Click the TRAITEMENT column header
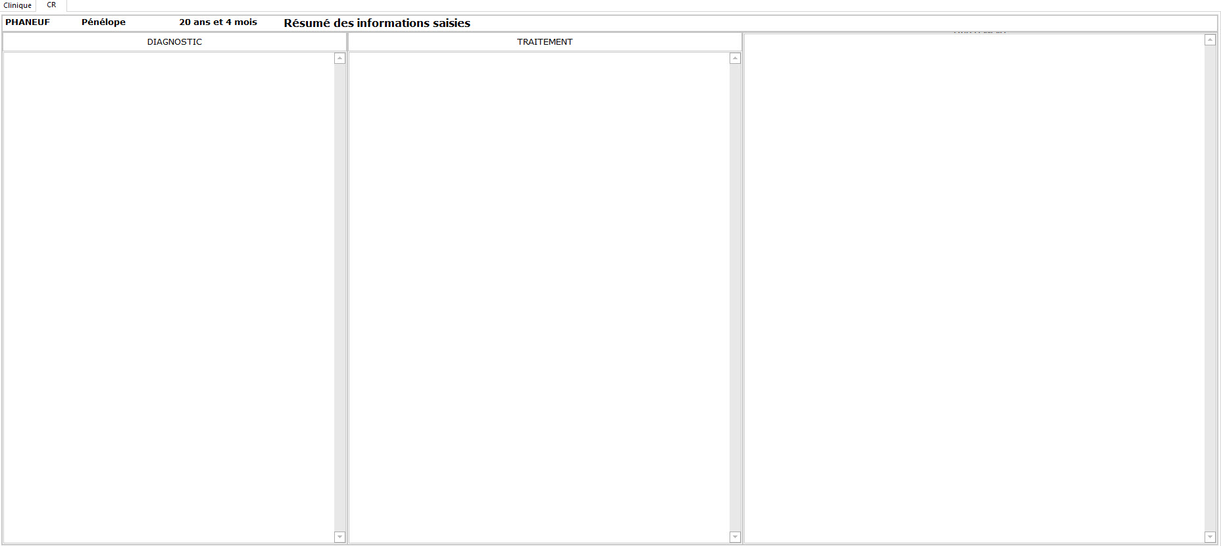 point(545,41)
